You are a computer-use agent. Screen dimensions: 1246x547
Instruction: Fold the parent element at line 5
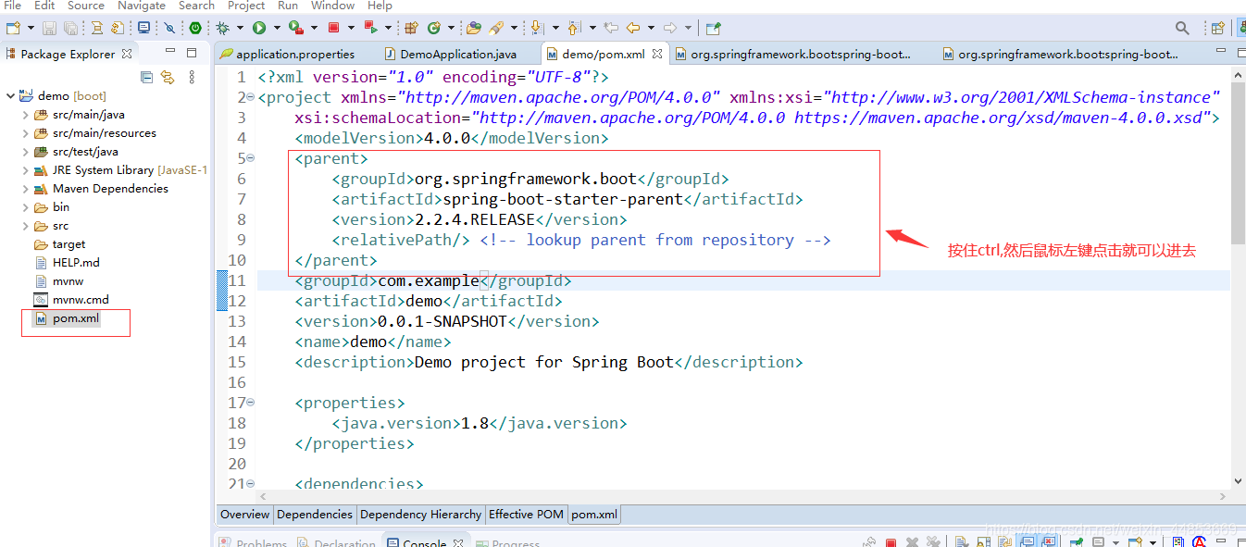coord(251,158)
